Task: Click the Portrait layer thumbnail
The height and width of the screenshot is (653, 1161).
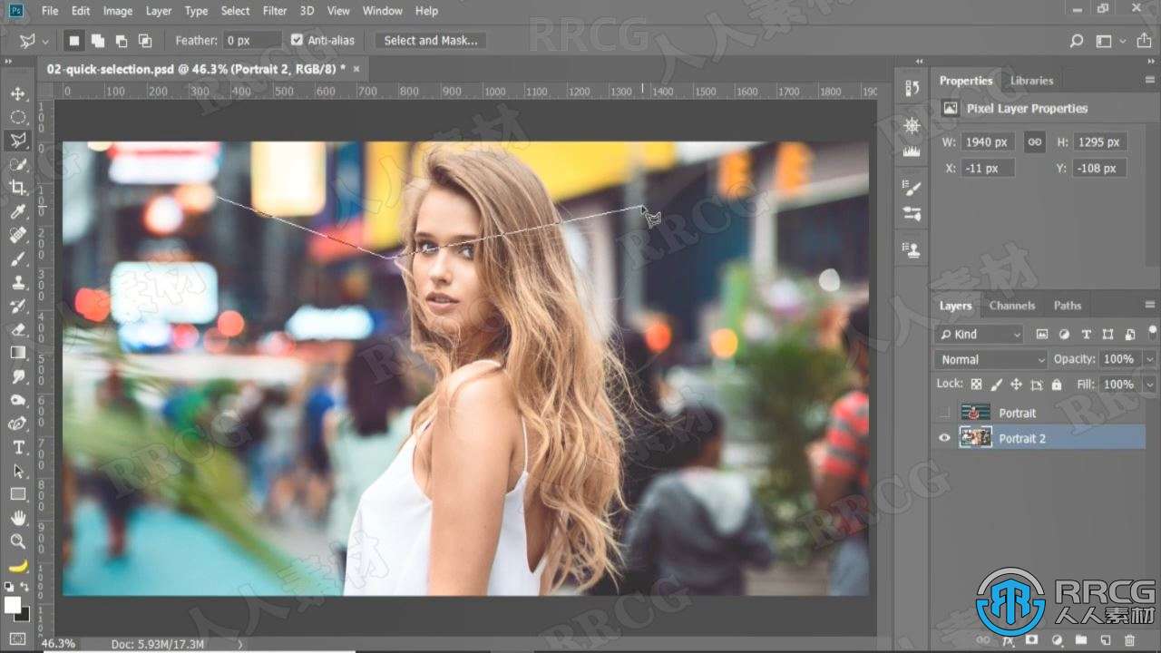Action: pyautogui.click(x=975, y=413)
